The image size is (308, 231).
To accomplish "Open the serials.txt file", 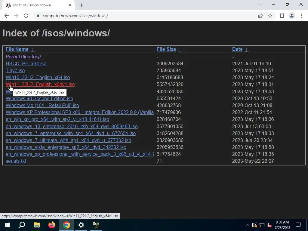I will pos(16,161).
